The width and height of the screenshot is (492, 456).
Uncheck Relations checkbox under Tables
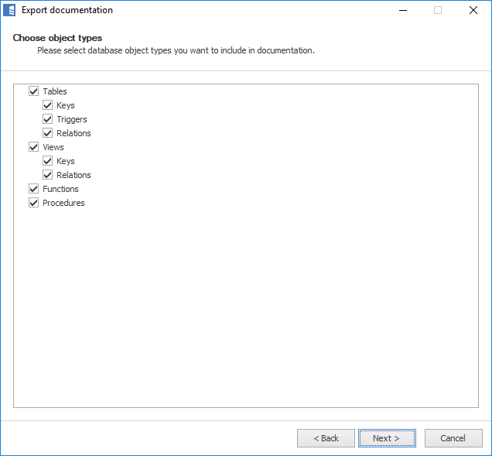click(48, 133)
